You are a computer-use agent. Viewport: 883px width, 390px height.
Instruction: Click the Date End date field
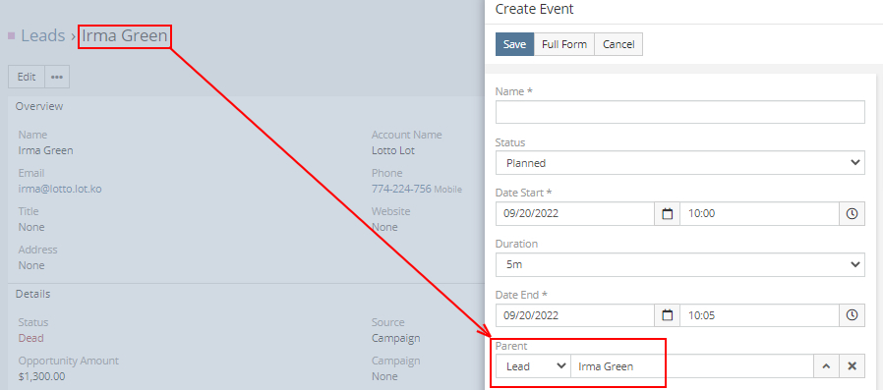tap(575, 315)
